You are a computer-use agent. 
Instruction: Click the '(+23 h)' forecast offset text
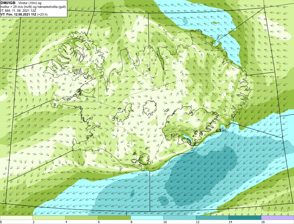pos(42,14)
